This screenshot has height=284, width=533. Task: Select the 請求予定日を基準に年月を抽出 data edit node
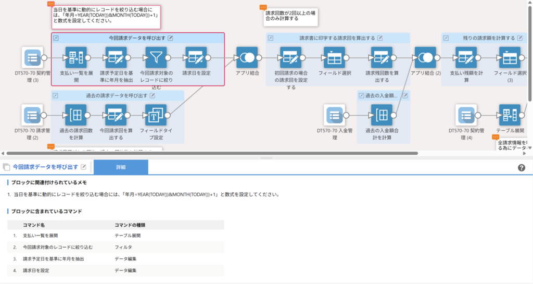(116, 57)
